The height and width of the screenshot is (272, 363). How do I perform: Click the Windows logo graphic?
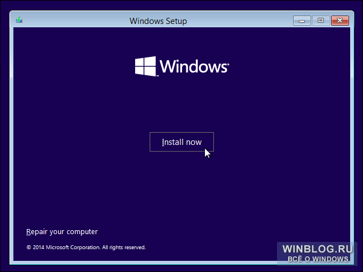point(182,66)
